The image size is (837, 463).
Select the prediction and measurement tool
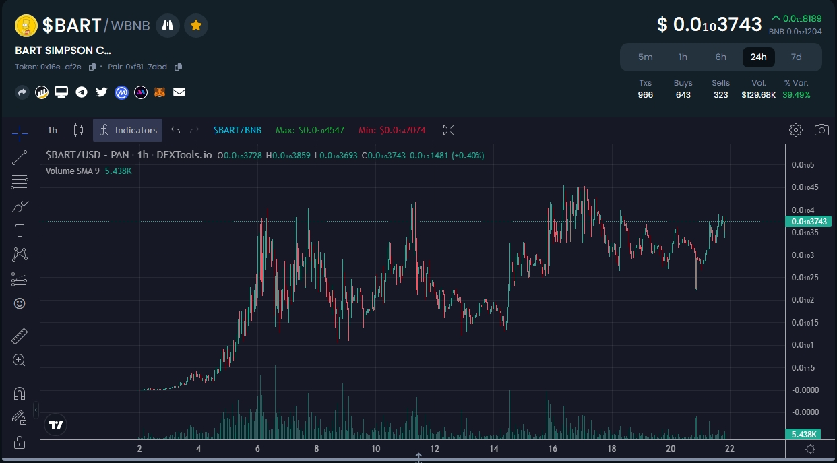(x=20, y=279)
